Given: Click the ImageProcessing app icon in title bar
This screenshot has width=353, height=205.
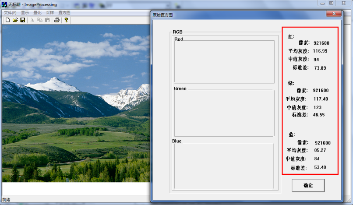Looking at the screenshot, I should tap(4, 4).
